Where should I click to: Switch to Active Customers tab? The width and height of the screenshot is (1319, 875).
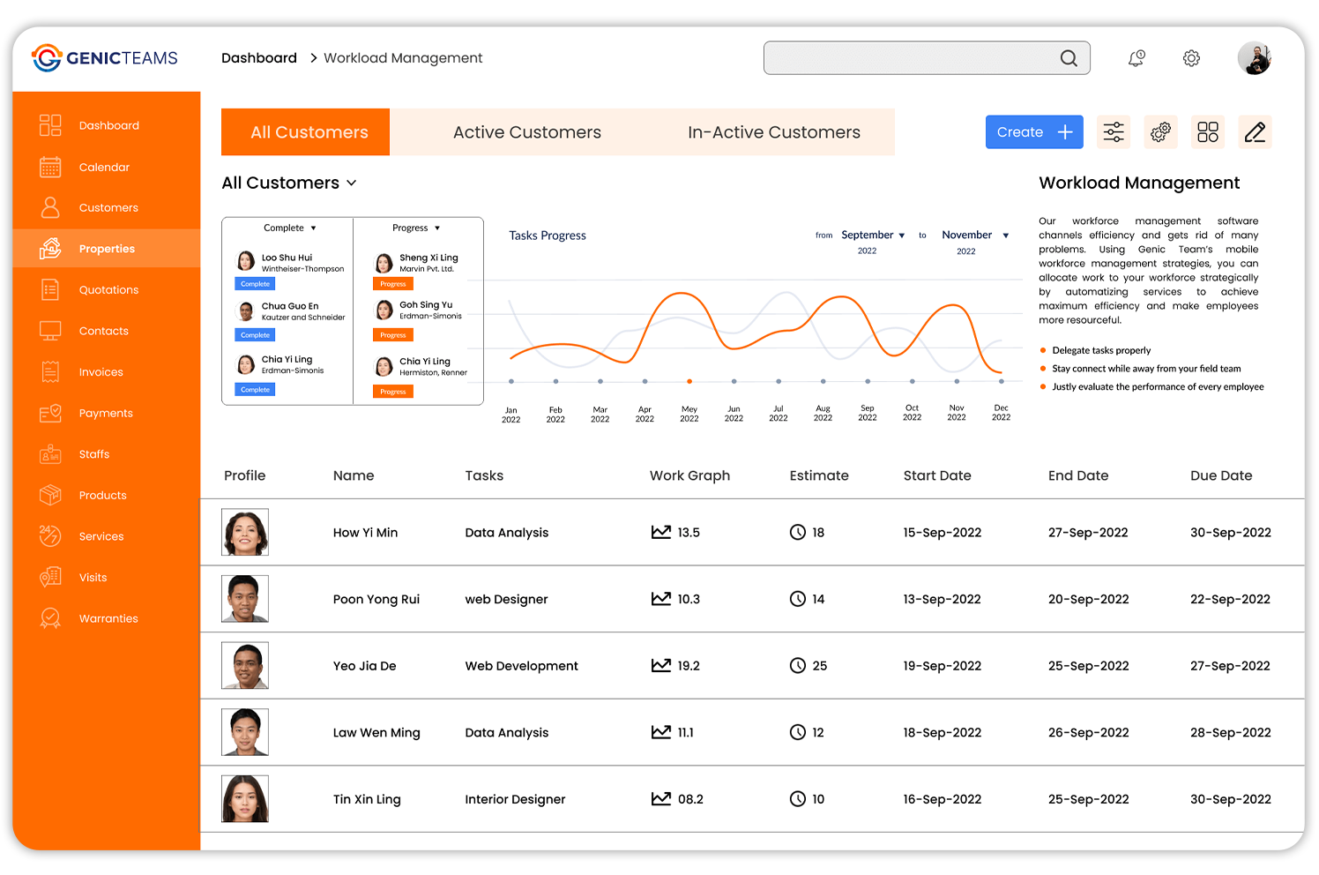(x=527, y=132)
